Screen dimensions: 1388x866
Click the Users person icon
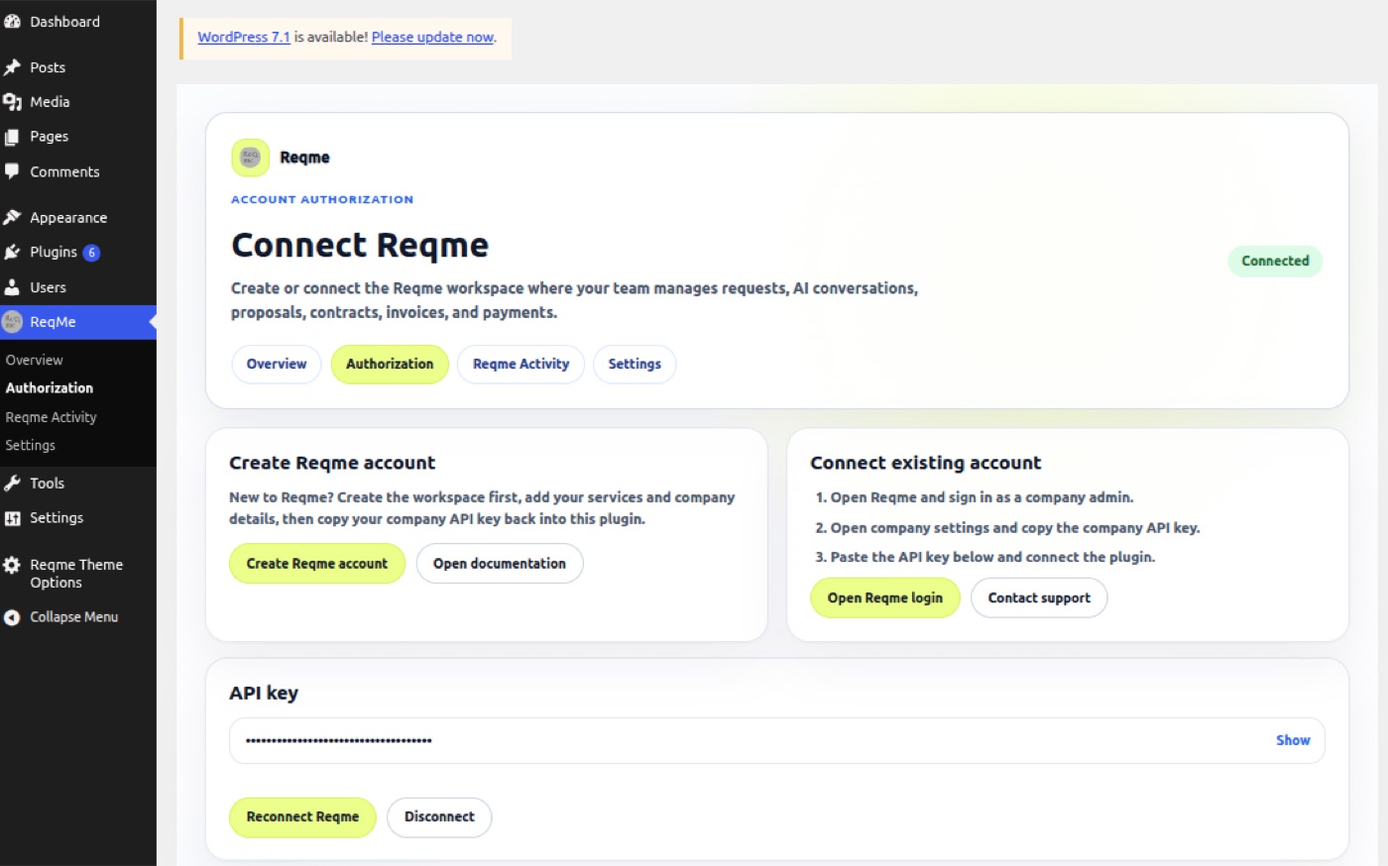click(x=12, y=287)
